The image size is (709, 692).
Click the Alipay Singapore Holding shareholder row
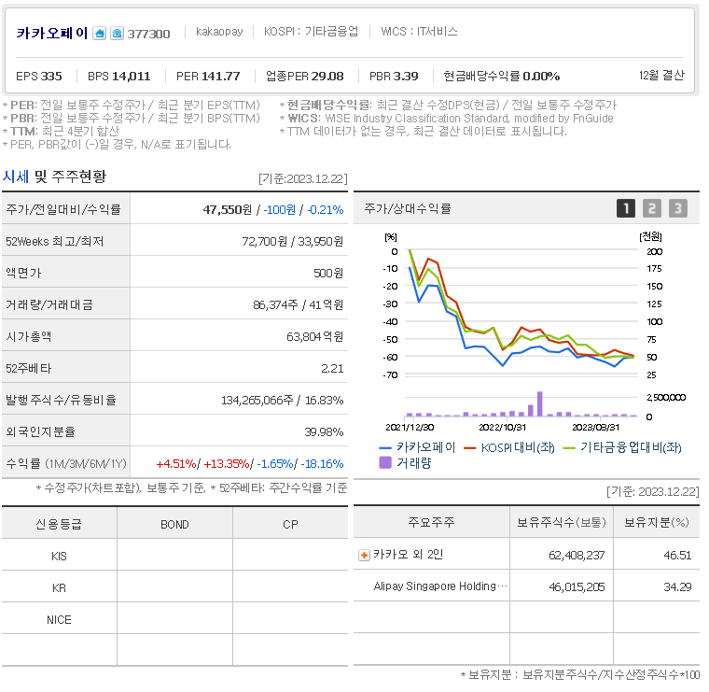pyautogui.click(x=526, y=586)
